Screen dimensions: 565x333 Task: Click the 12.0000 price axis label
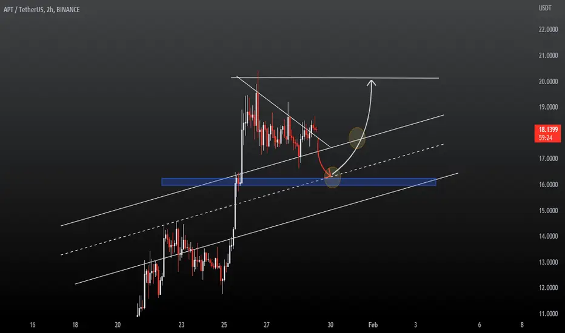(x=548, y=288)
